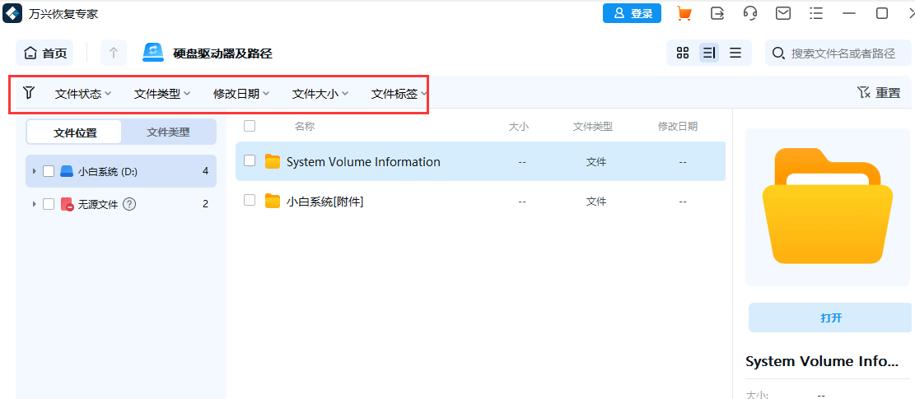915x399 pixels.
Task: Click the large folder preview thumbnail
Action: (828, 206)
